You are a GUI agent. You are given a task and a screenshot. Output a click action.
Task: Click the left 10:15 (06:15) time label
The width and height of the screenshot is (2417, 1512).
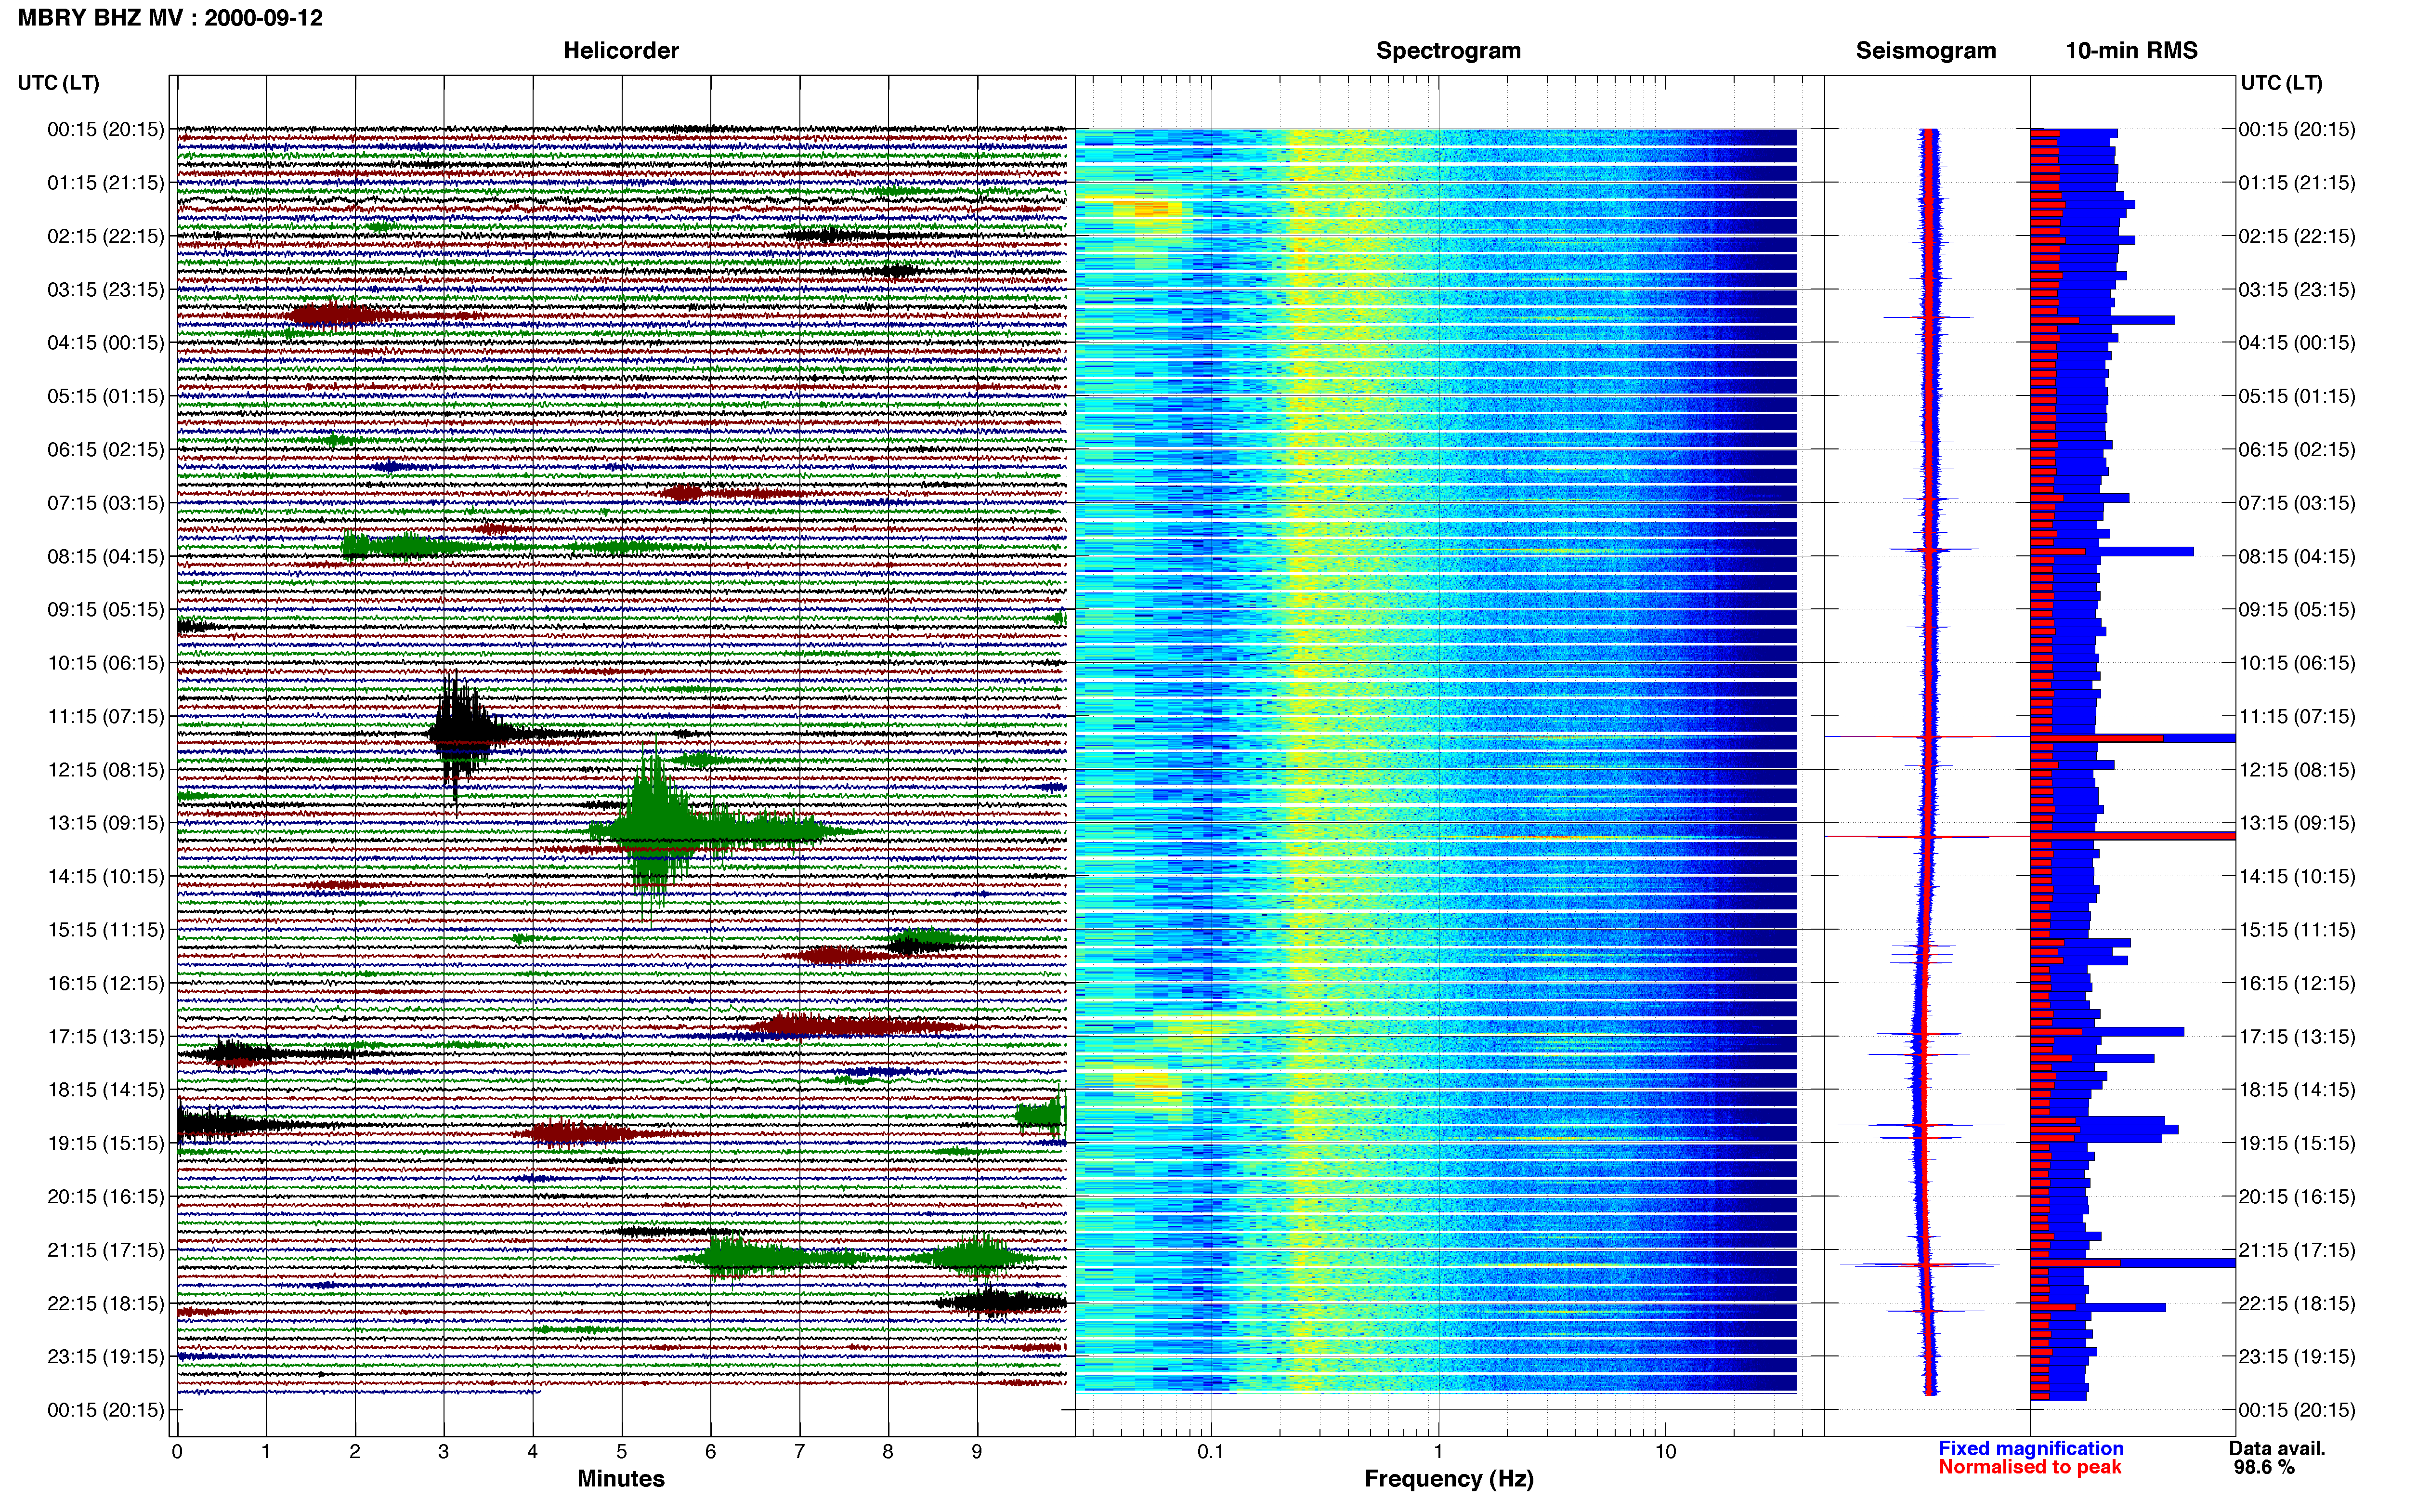coord(106,663)
